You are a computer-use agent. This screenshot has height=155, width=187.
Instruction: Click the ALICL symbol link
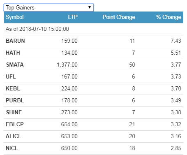click(x=14, y=136)
